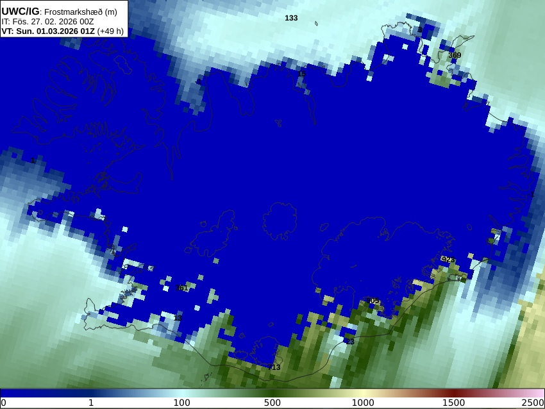The height and width of the screenshot is (409, 545).
Task: Click the map value label "369"
Action: click(x=455, y=55)
